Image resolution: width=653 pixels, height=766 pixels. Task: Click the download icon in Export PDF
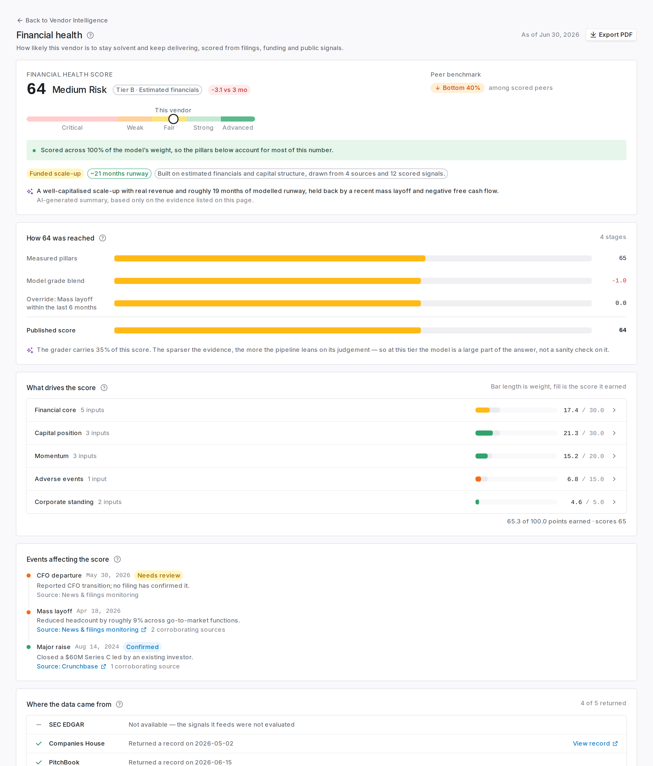pyautogui.click(x=593, y=35)
